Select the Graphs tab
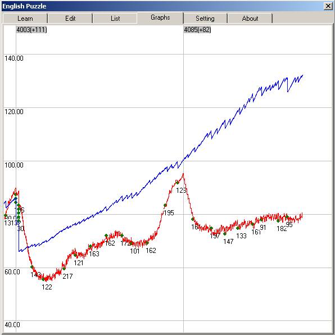 click(160, 17)
